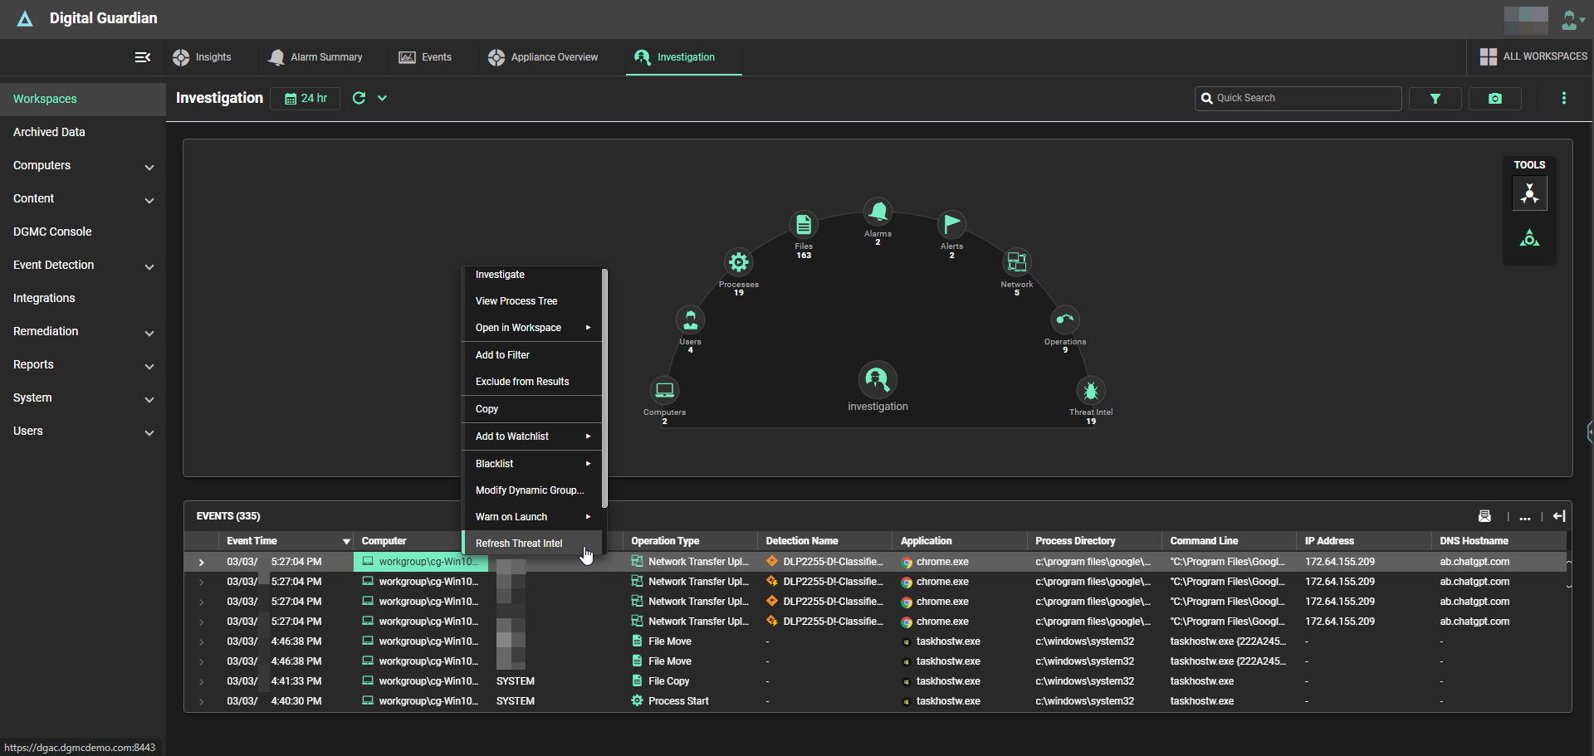Select the Operations node

point(1065,320)
